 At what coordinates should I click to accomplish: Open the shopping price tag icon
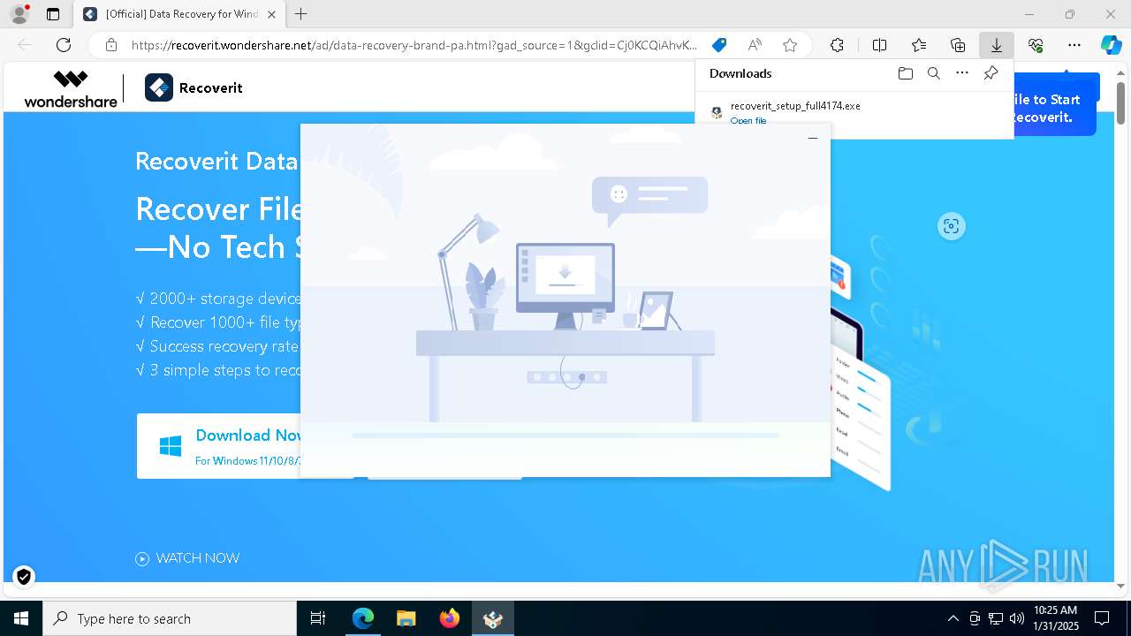coord(719,45)
